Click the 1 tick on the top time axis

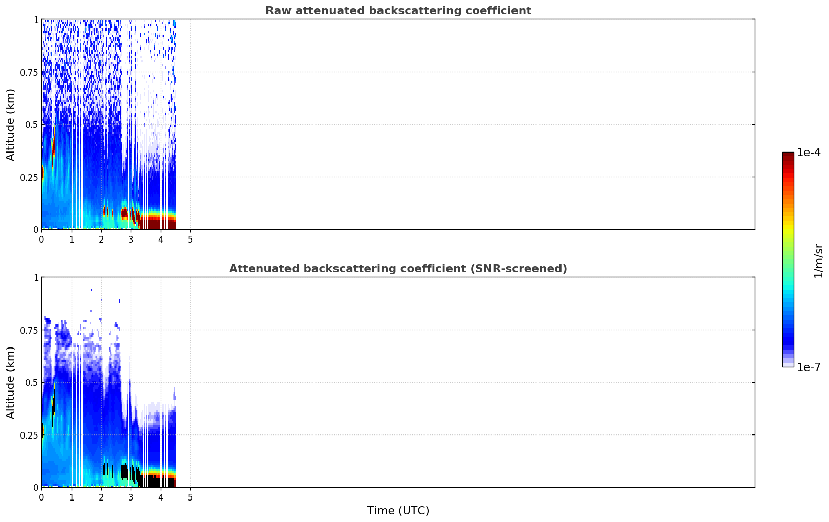pos(72,239)
